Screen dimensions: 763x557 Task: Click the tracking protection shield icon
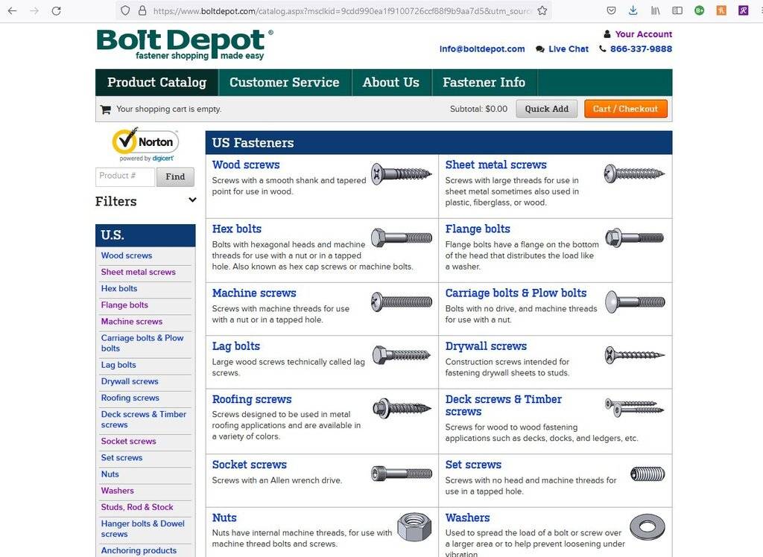click(x=125, y=10)
